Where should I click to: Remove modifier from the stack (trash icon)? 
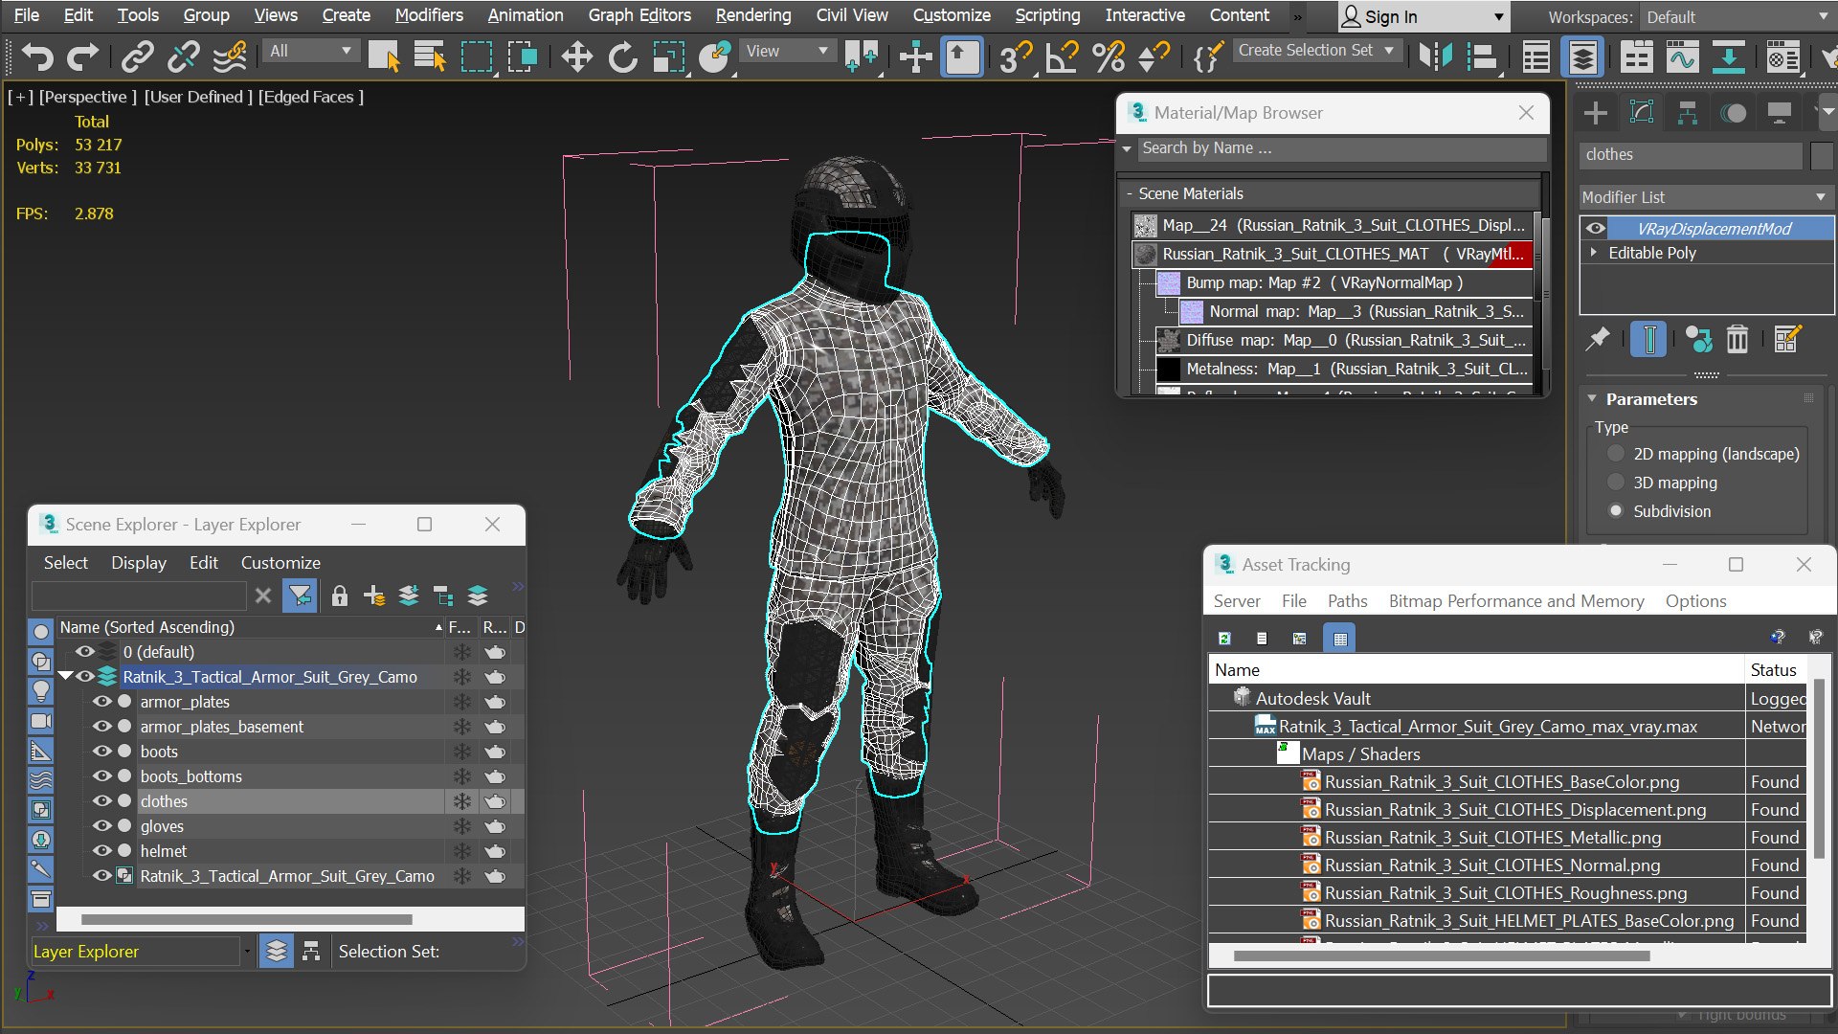tap(1737, 339)
